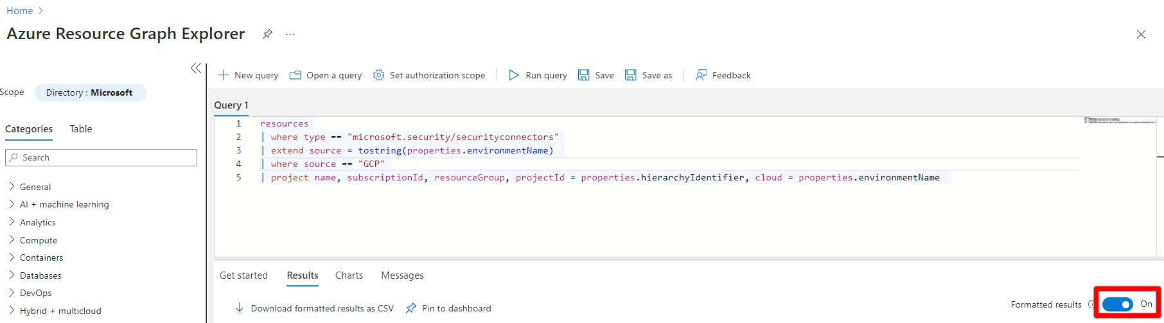
Task: Focus the categories Search field
Action: coord(101,157)
